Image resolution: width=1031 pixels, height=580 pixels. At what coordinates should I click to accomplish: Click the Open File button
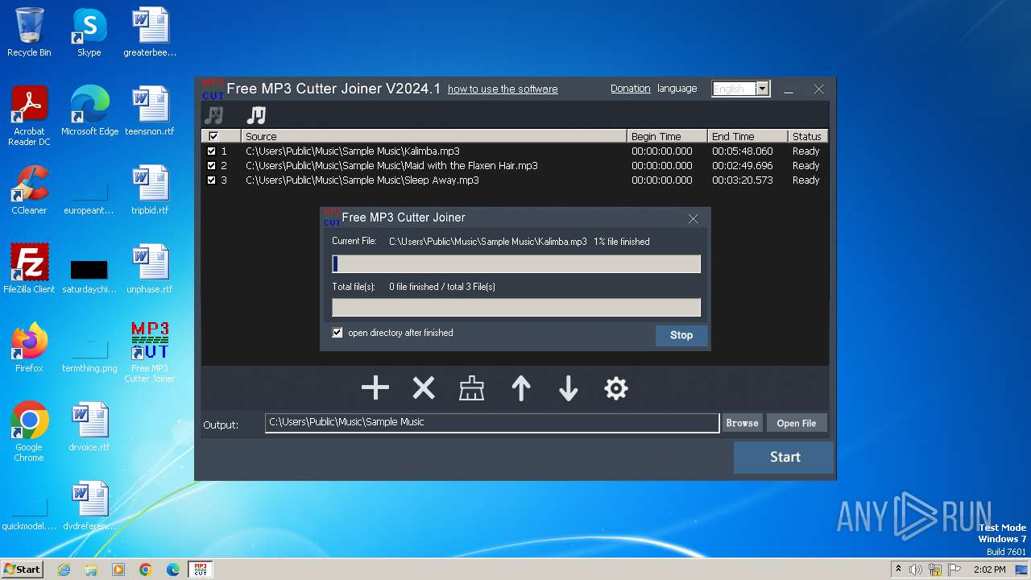click(x=797, y=423)
